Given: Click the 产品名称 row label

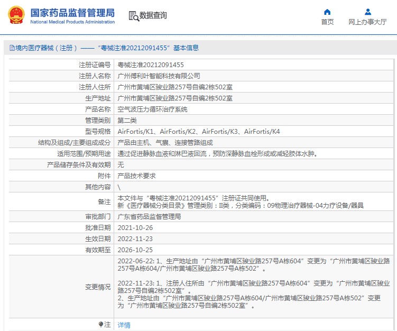Looking at the screenshot, I should coord(98,109).
